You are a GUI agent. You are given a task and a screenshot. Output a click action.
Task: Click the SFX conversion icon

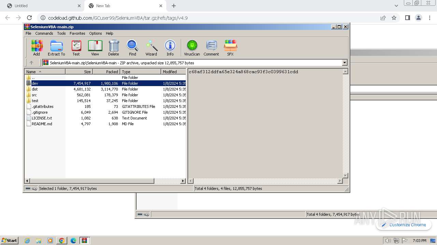tap(230, 48)
